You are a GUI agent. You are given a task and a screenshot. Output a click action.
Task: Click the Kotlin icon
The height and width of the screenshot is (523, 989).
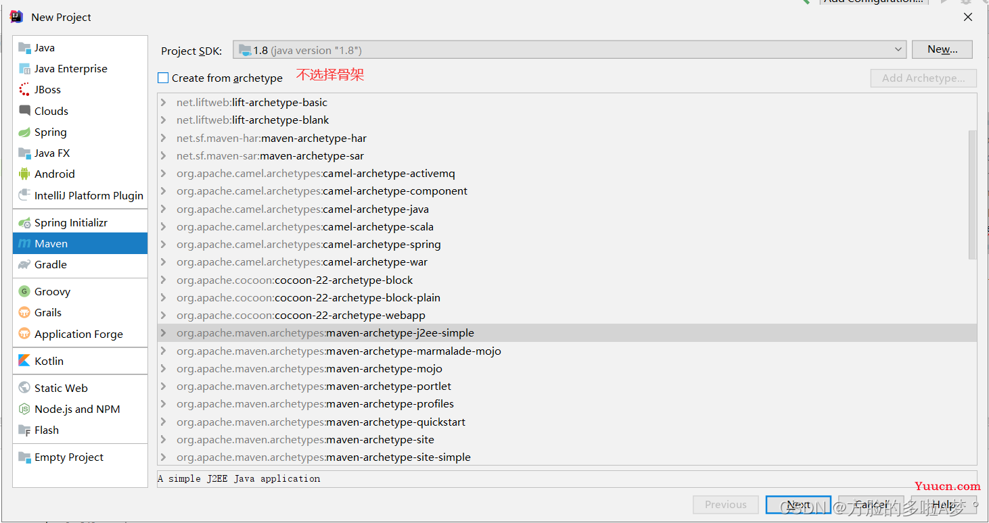tap(24, 362)
